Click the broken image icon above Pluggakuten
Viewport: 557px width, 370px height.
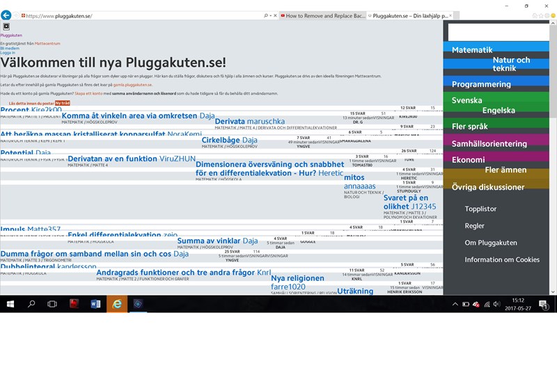coord(6,26)
